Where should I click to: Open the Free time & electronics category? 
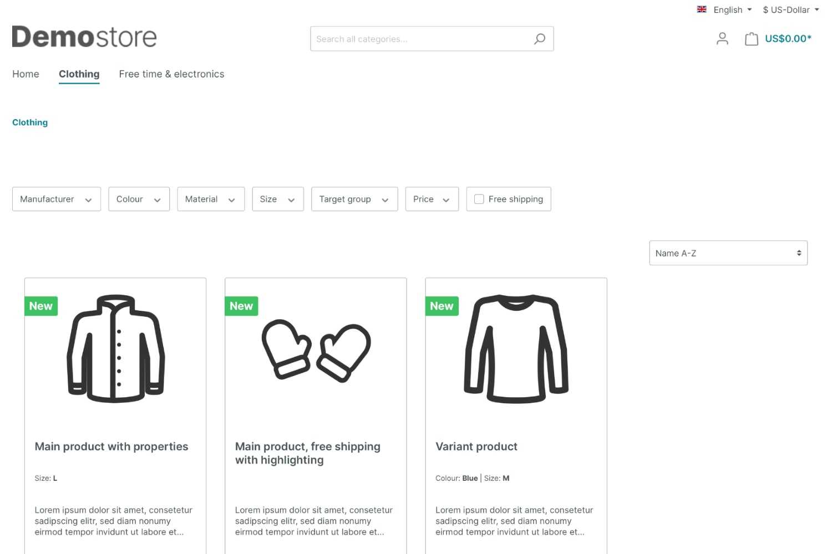(171, 74)
